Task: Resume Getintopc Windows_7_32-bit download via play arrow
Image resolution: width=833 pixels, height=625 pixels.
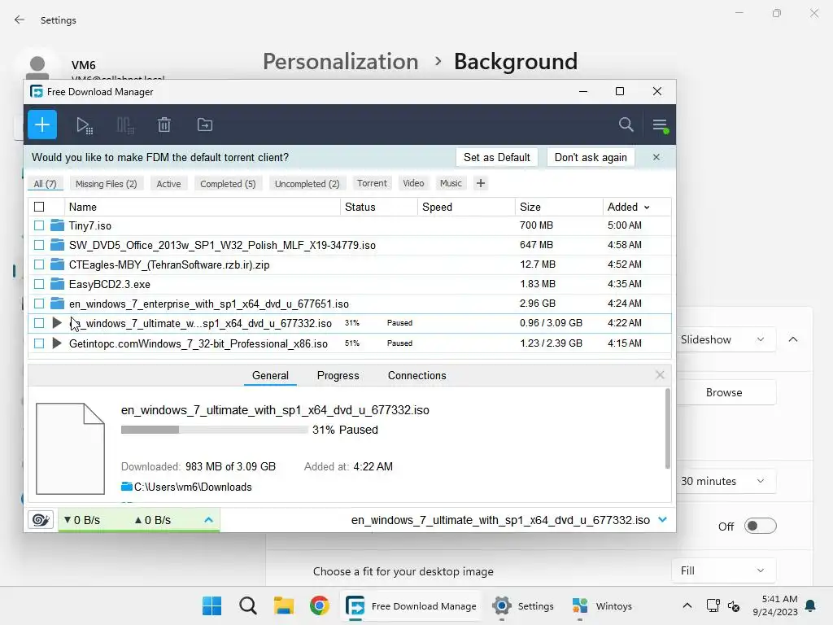Action: pos(57,343)
